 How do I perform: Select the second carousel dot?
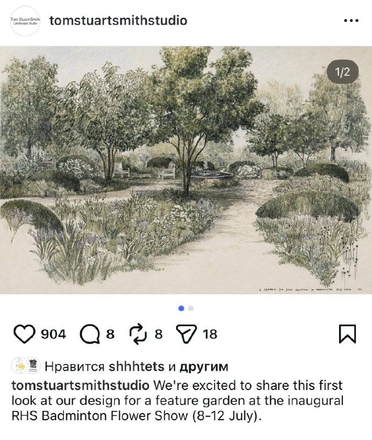pos(190,309)
